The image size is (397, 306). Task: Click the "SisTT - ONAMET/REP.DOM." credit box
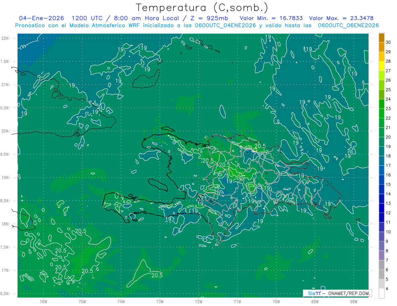337,293
